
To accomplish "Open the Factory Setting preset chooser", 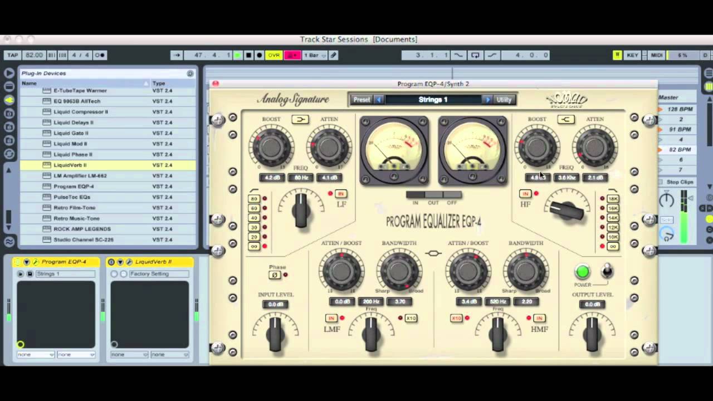I will [x=159, y=274].
